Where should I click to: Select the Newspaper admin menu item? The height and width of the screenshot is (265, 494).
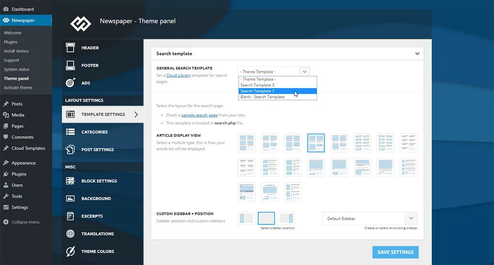pyautogui.click(x=26, y=20)
